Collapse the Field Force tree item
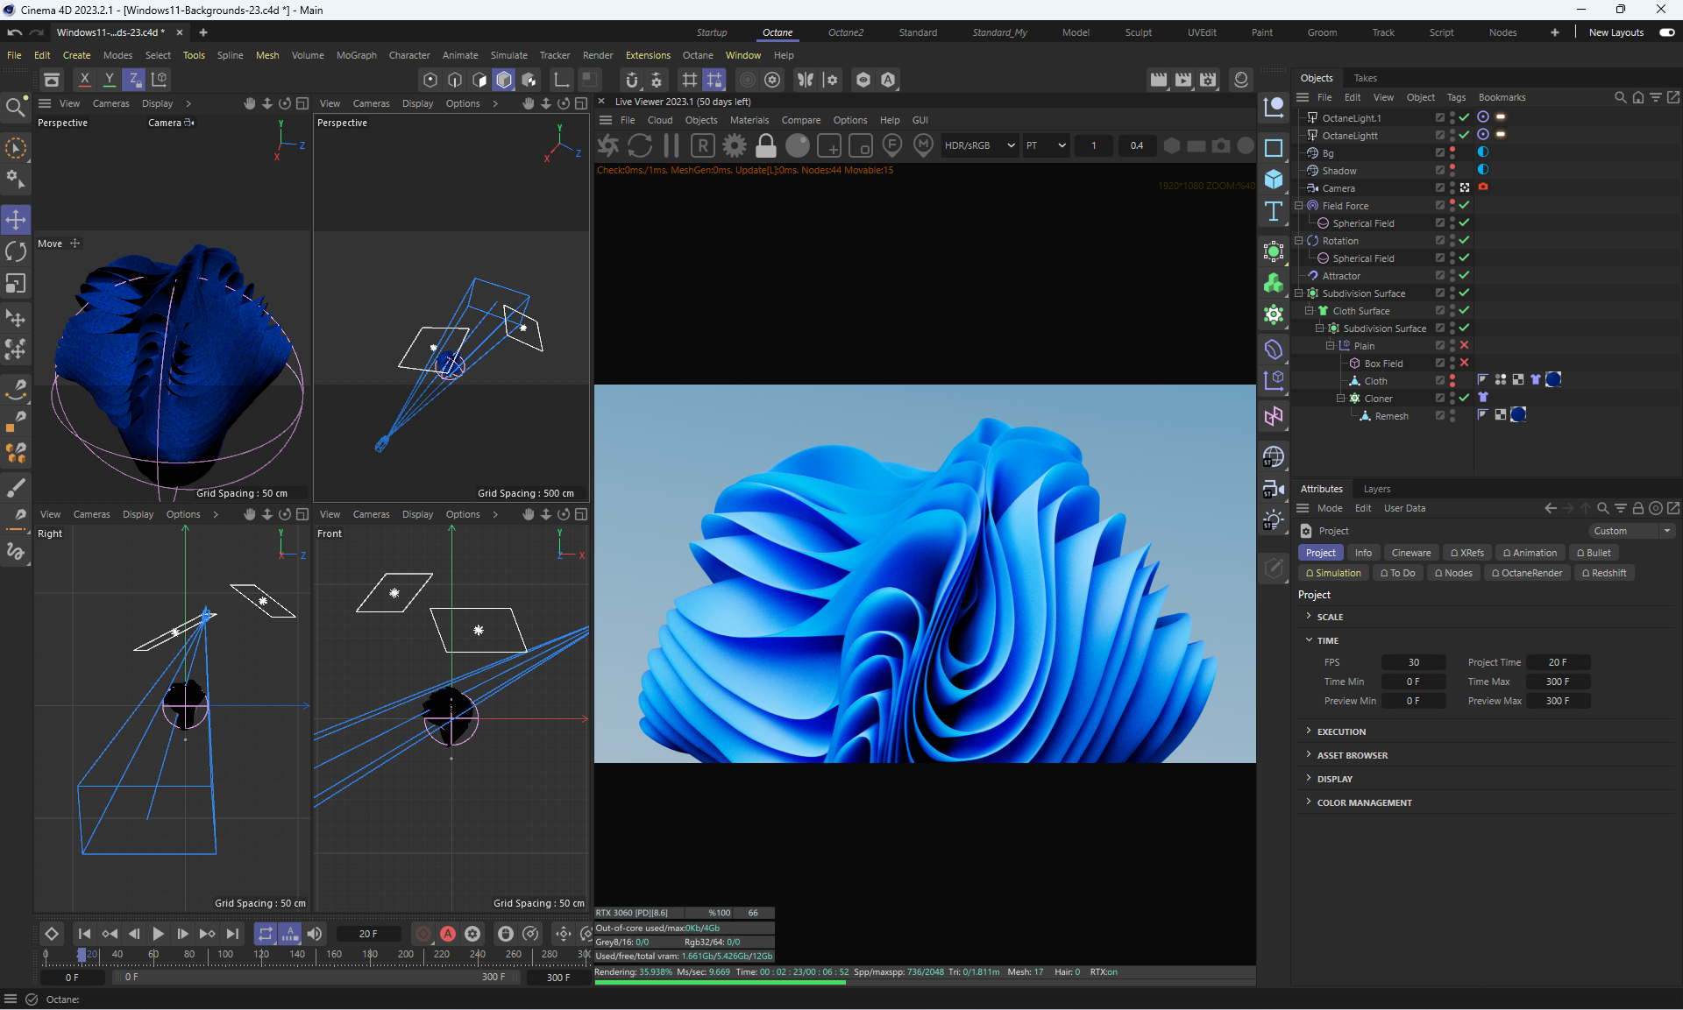The width and height of the screenshot is (1683, 1010). [1299, 206]
